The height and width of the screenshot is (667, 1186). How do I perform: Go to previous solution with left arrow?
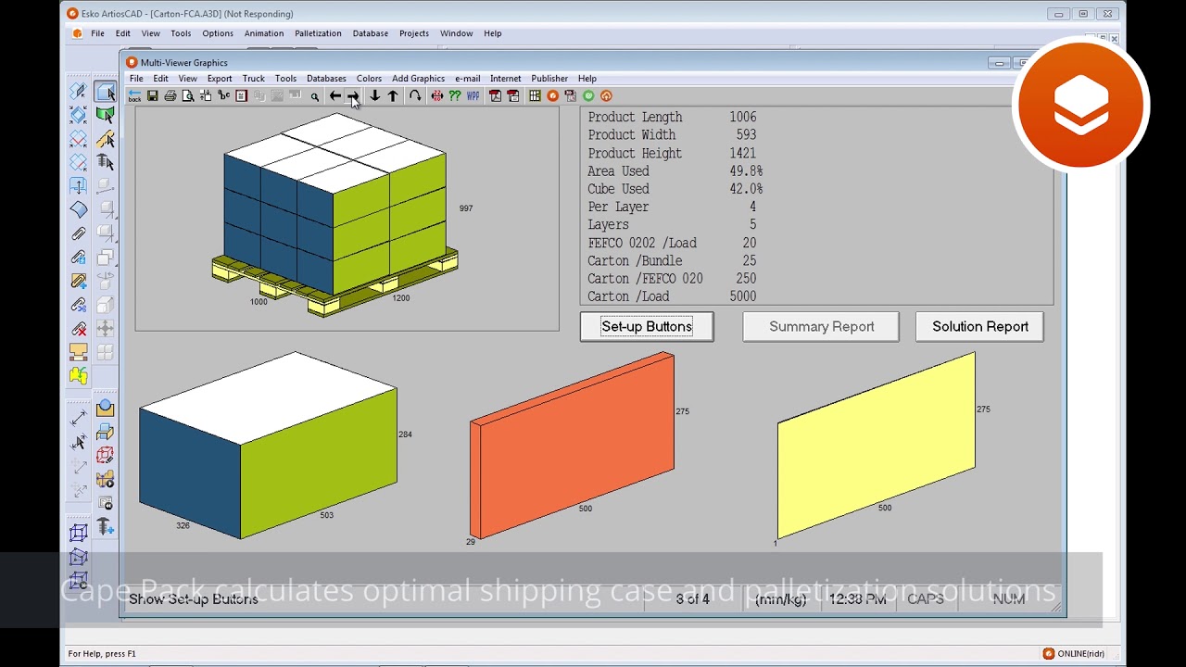pos(335,95)
